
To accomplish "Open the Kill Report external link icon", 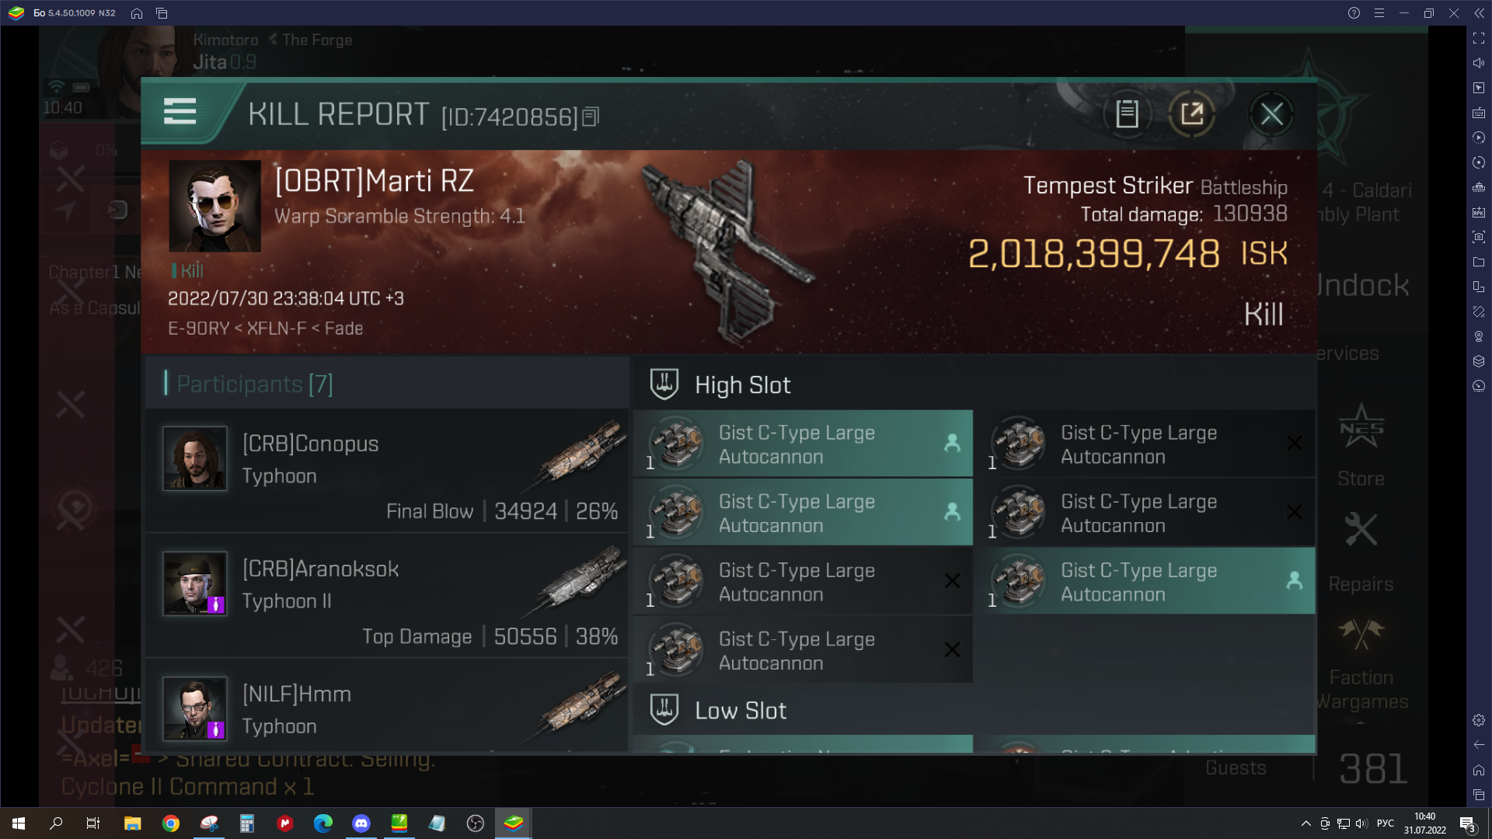I will pos(1192,113).
